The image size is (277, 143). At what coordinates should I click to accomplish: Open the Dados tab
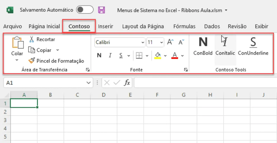(212, 27)
